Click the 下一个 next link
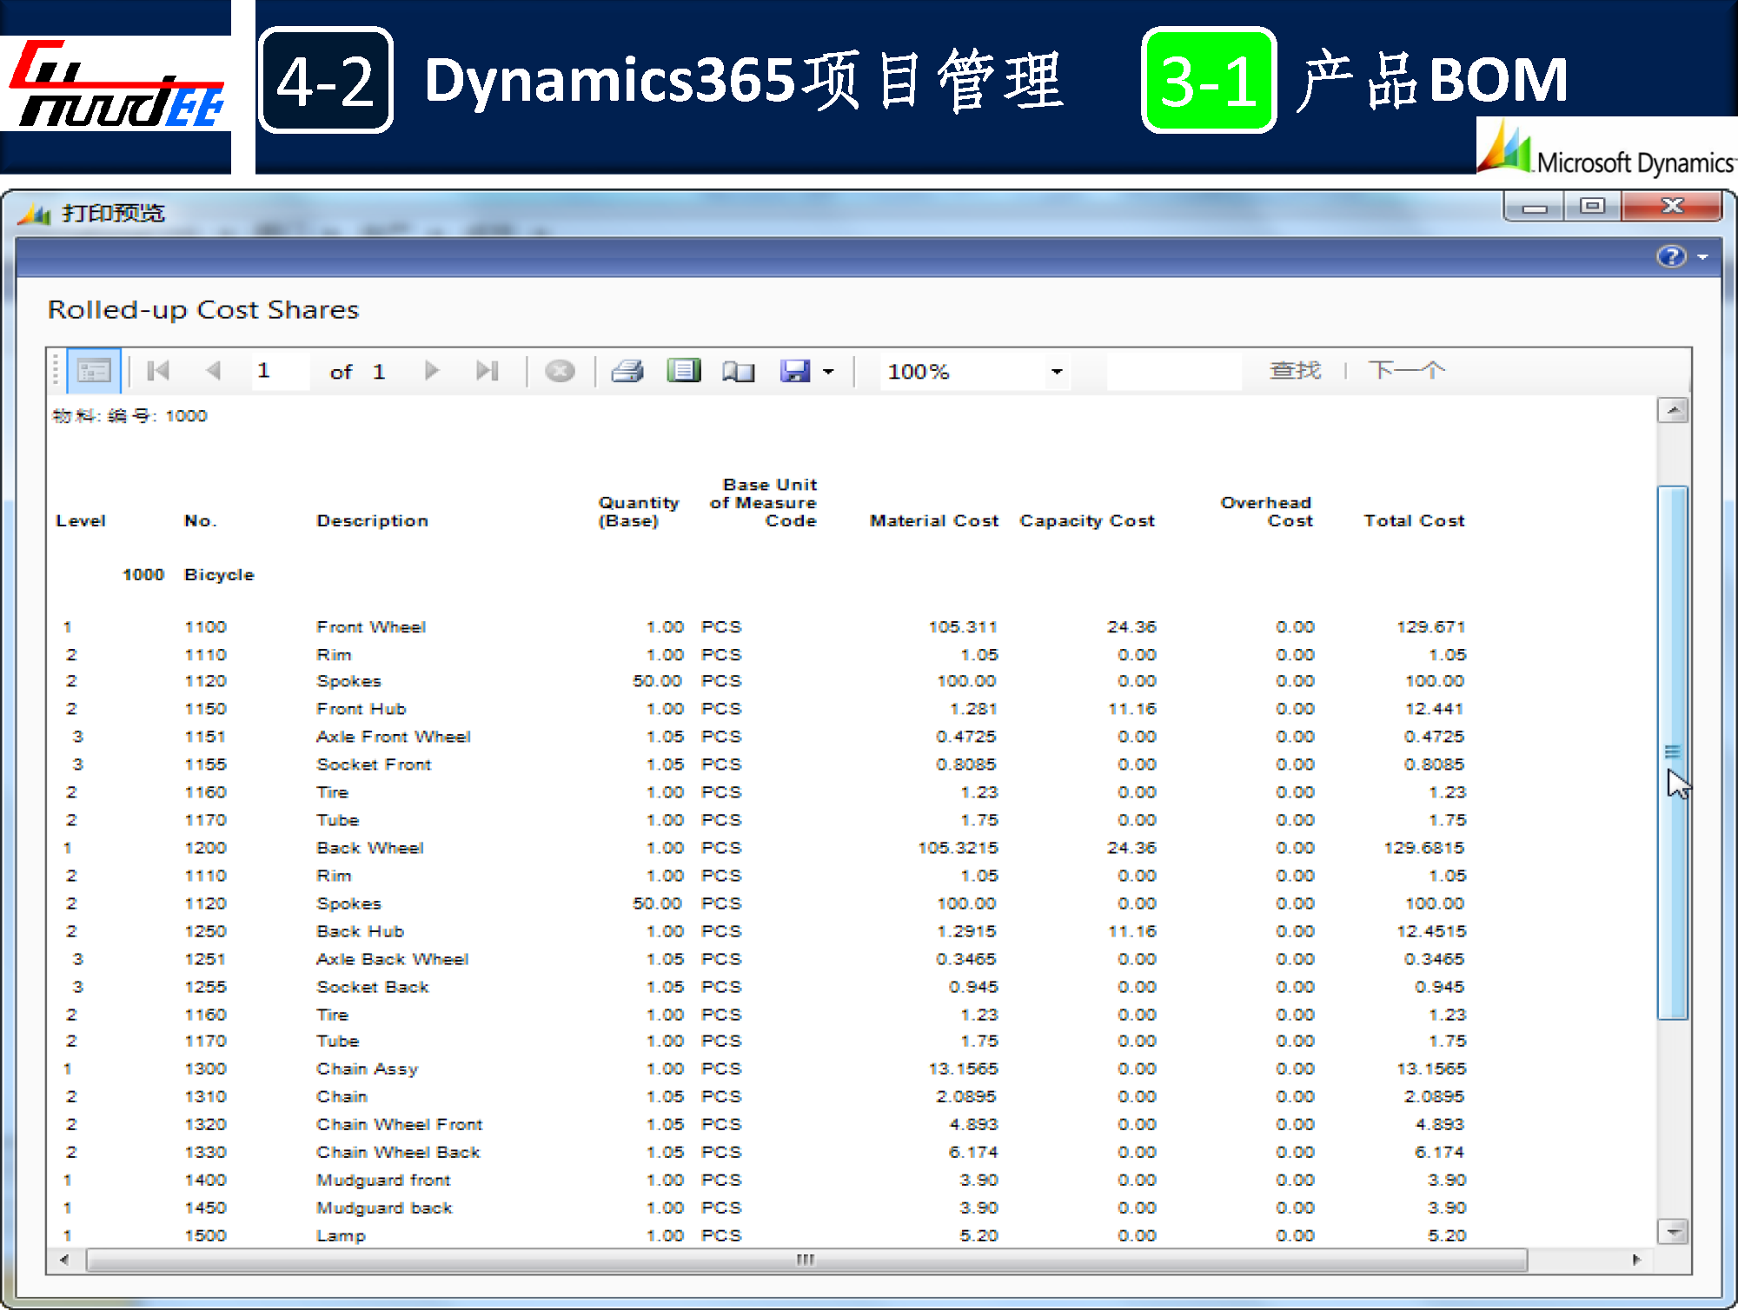1738x1310 pixels. pyautogui.click(x=1406, y=371)
